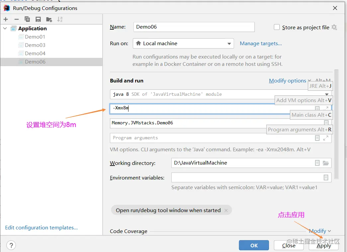Open the help question mark button

(x=11, y=245)
